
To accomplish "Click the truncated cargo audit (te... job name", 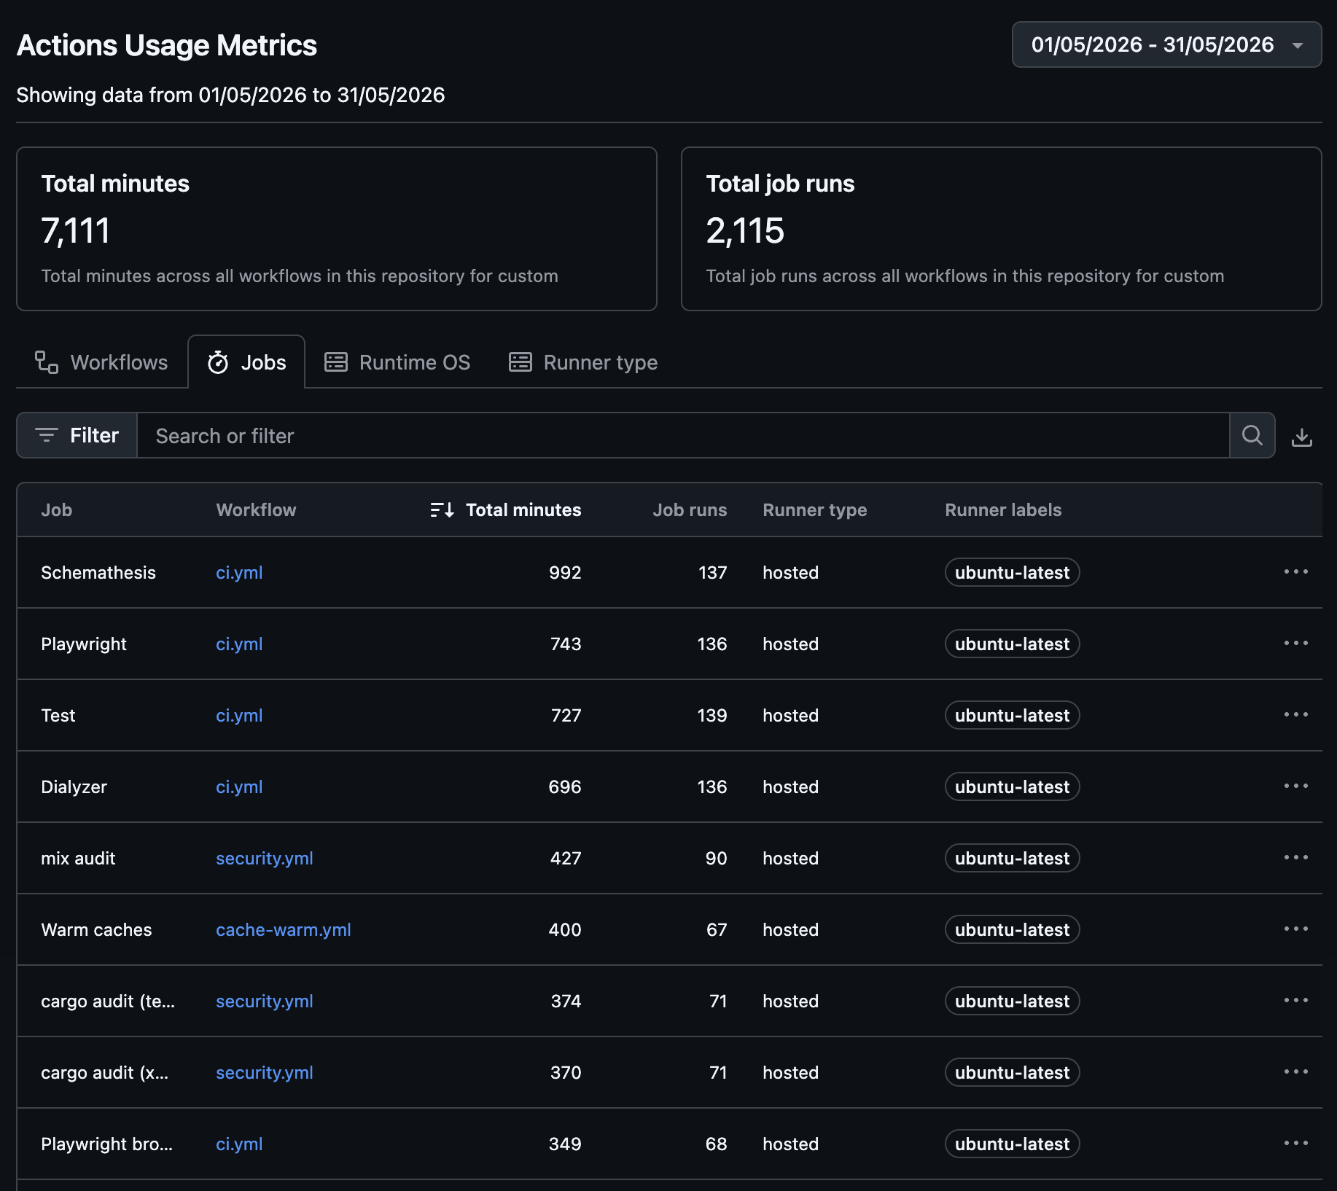I will pyautogui.click(x=108, y=1001).
